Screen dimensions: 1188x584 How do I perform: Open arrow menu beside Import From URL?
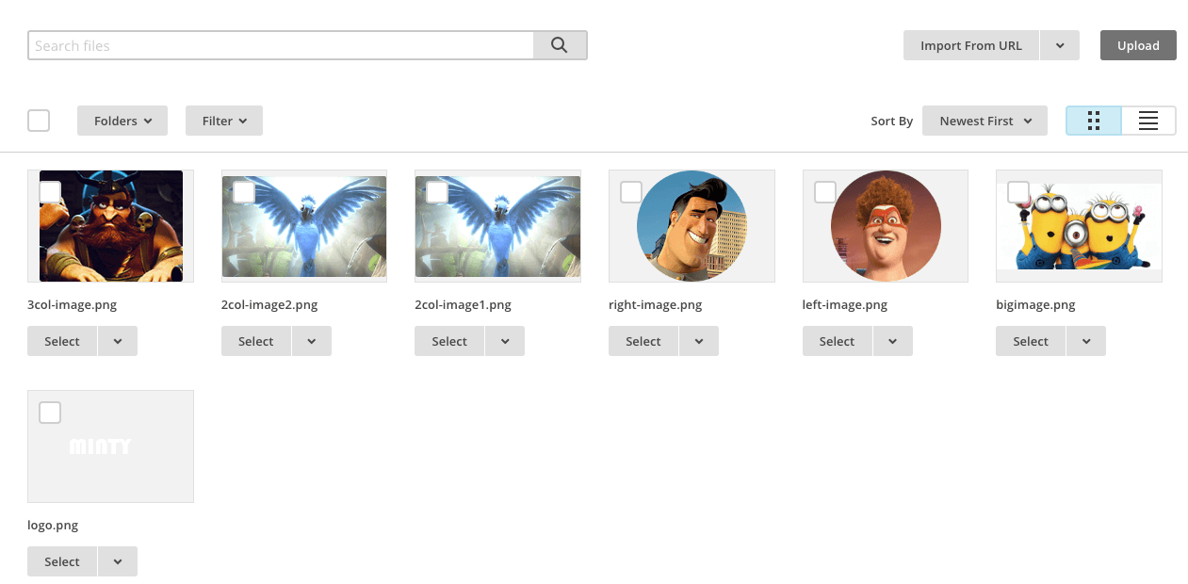1060,45
